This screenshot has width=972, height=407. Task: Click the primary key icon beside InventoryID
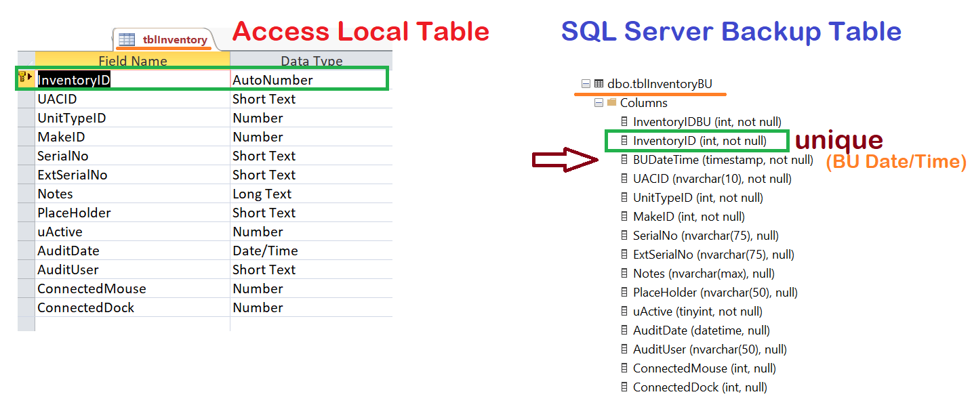click(x=26, y=77)
